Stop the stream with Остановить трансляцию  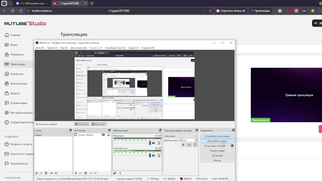[x=217, y=136]
